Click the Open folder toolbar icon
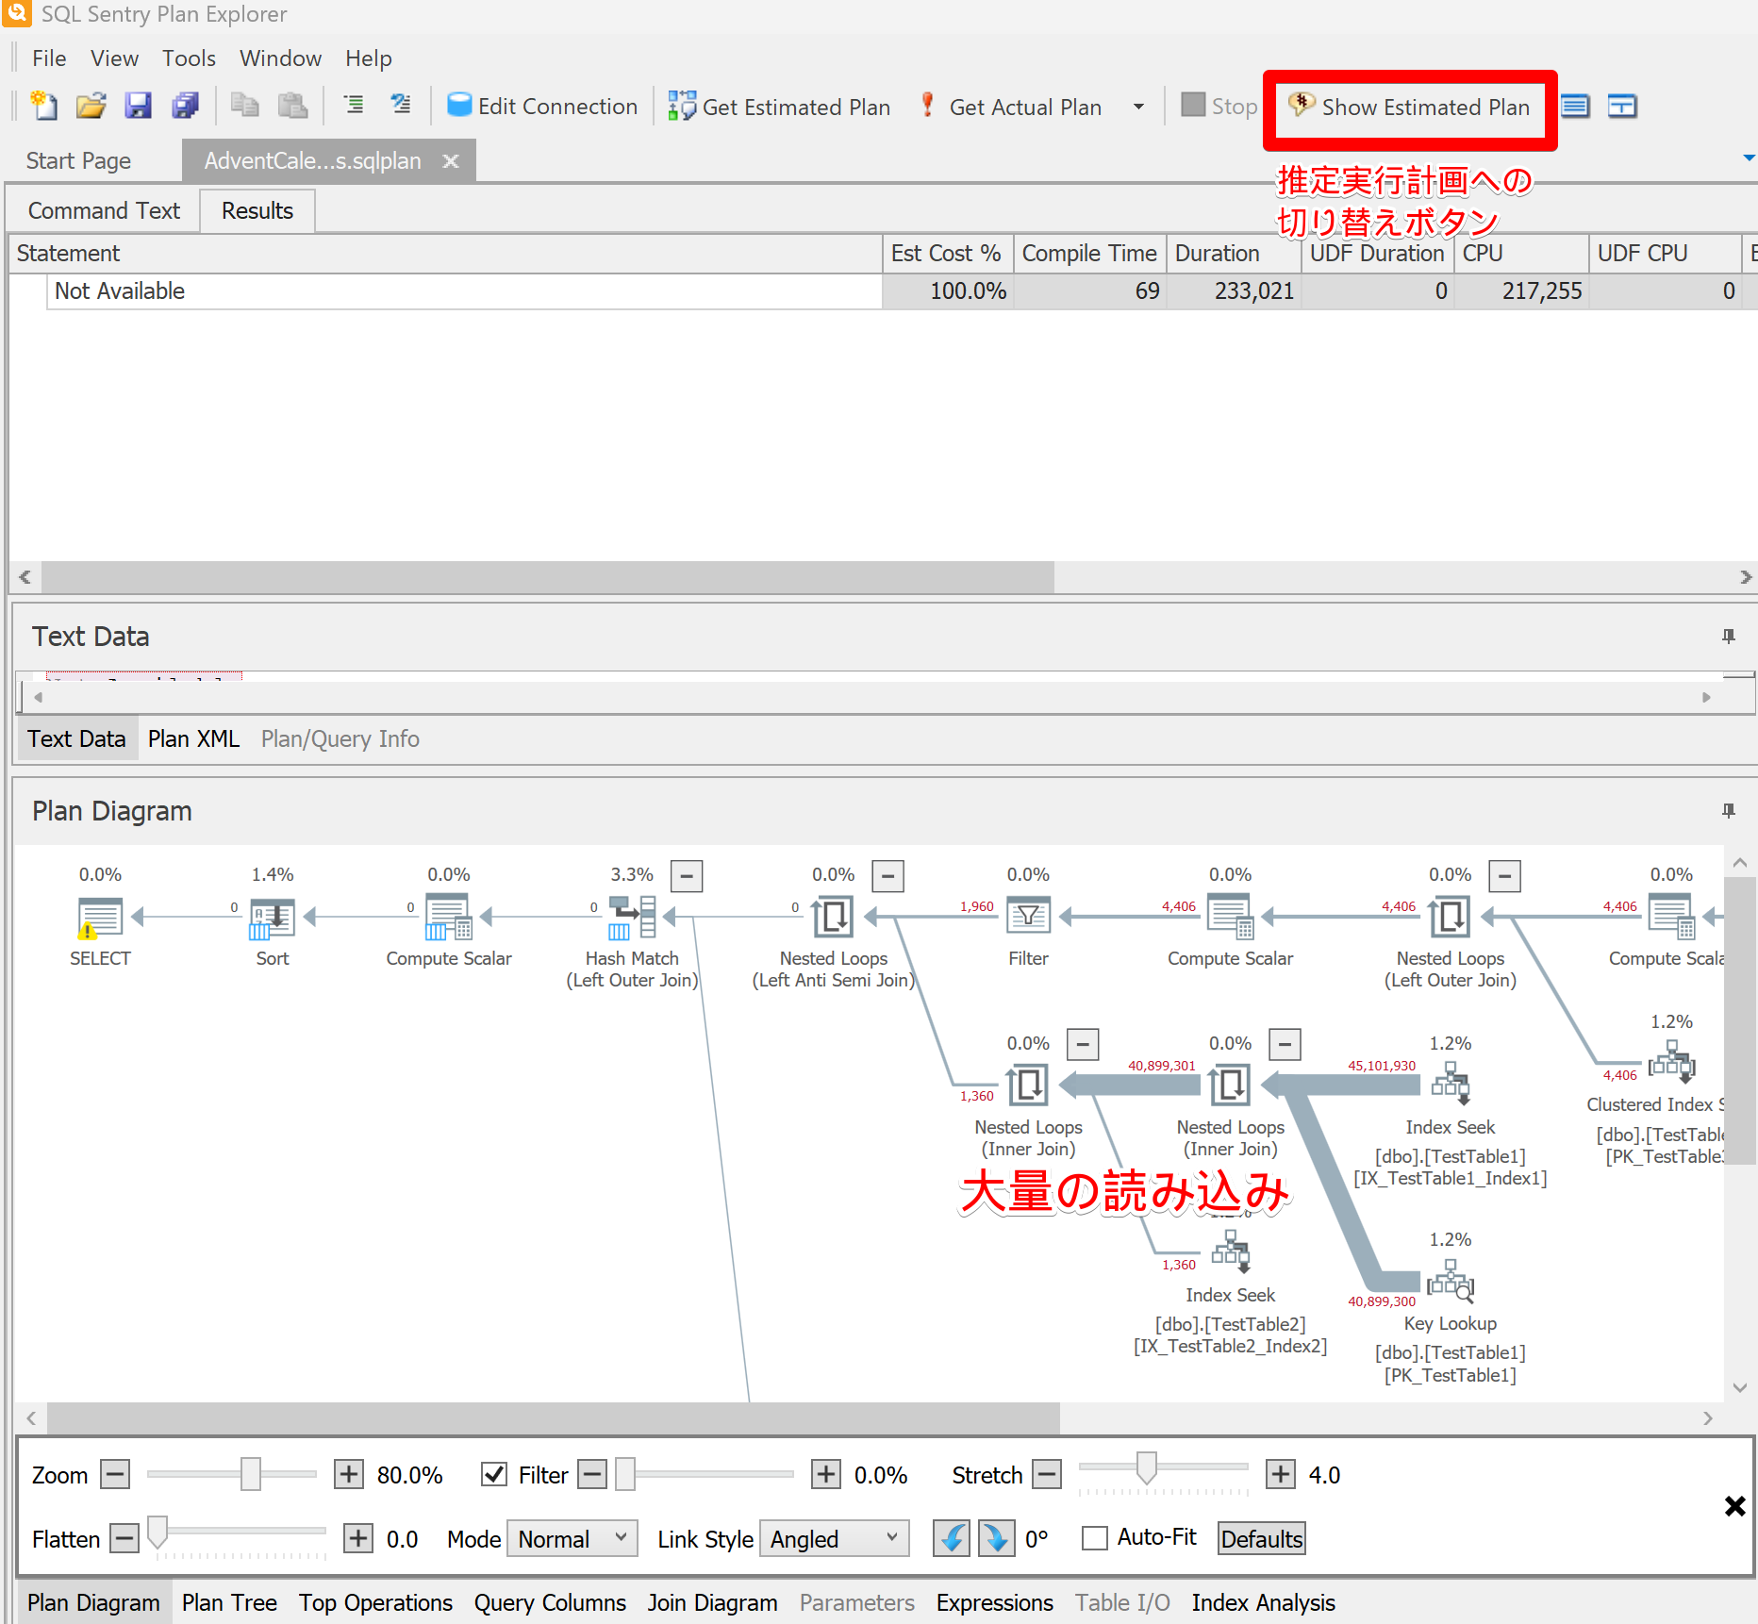This screenshot has width=1758, height=1624. tap(91, 106)
